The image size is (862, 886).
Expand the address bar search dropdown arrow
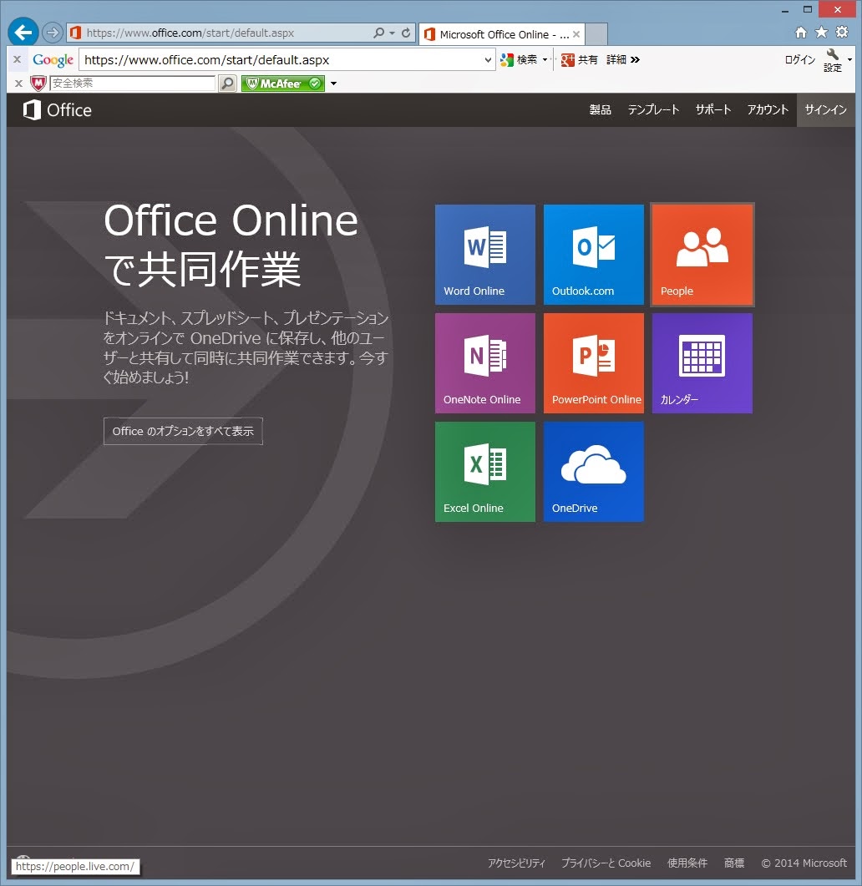click(392, 33)
